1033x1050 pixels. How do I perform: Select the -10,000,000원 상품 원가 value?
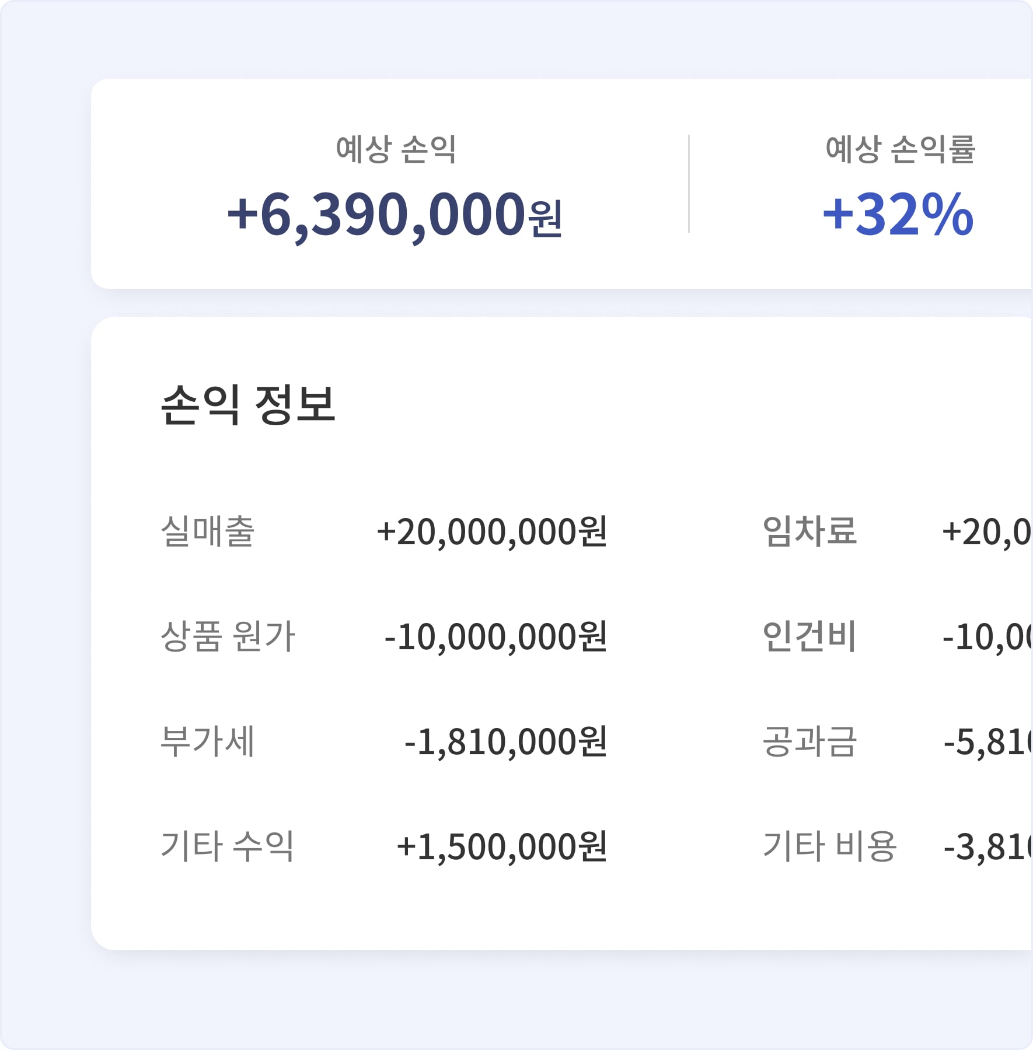[x=496, y=636]
